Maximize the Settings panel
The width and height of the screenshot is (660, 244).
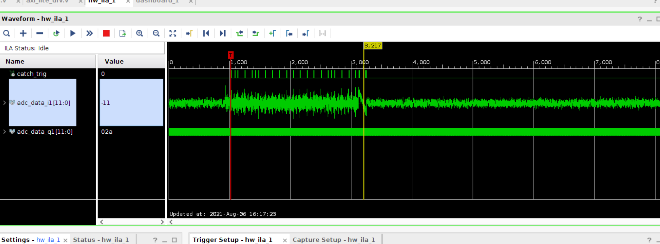(x=174, y=240)
